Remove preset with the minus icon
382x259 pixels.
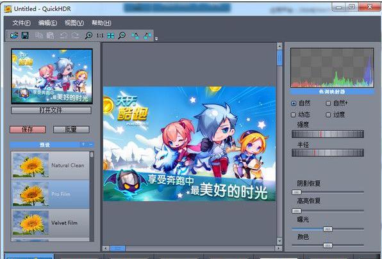[90, 145]
